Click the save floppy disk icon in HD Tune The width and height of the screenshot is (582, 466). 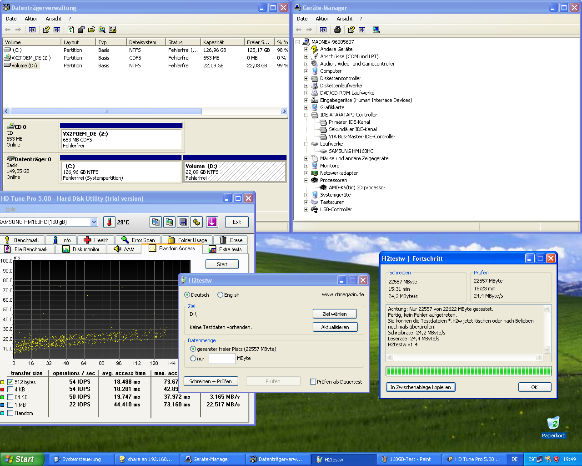pos(183,222)
